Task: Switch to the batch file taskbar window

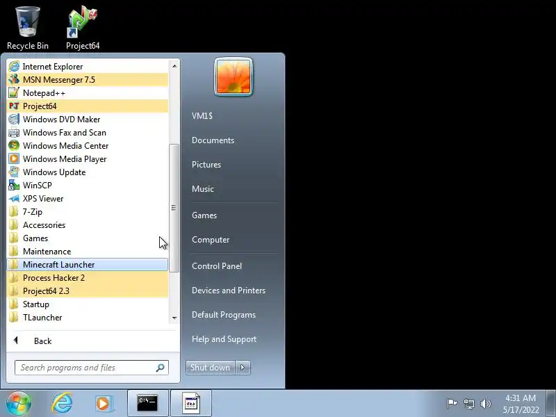Action: 191,403
